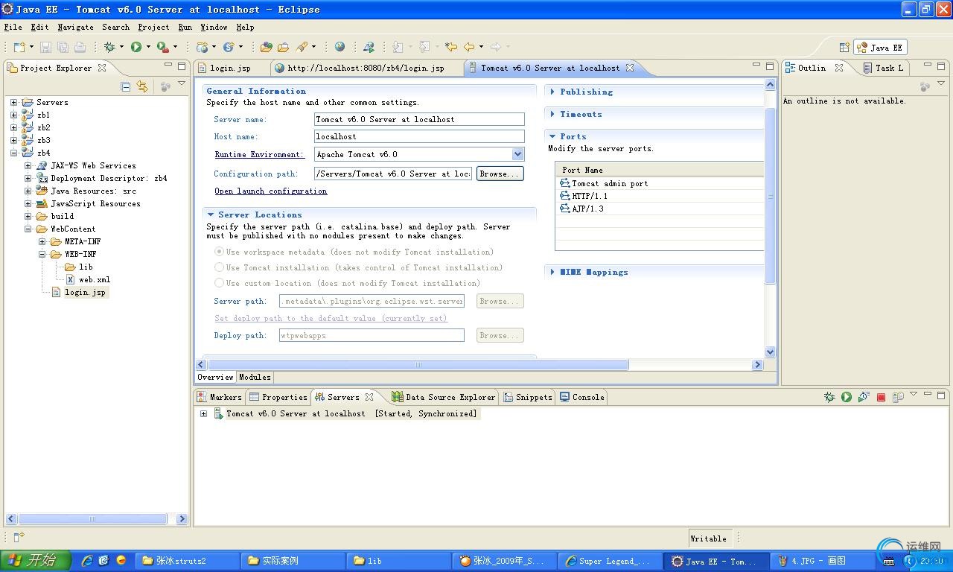
Task: Select Use workspace metadata radio button
Action: [219, 252]
